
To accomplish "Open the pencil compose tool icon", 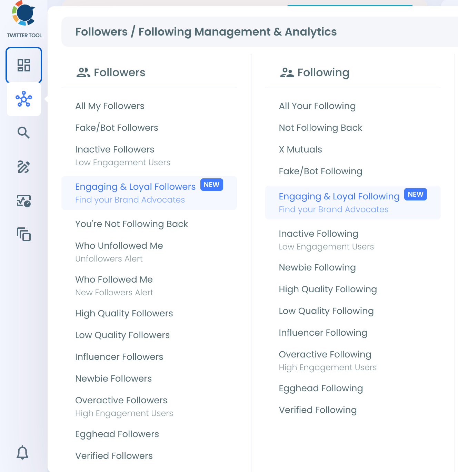I will click(x=23, y=167).
